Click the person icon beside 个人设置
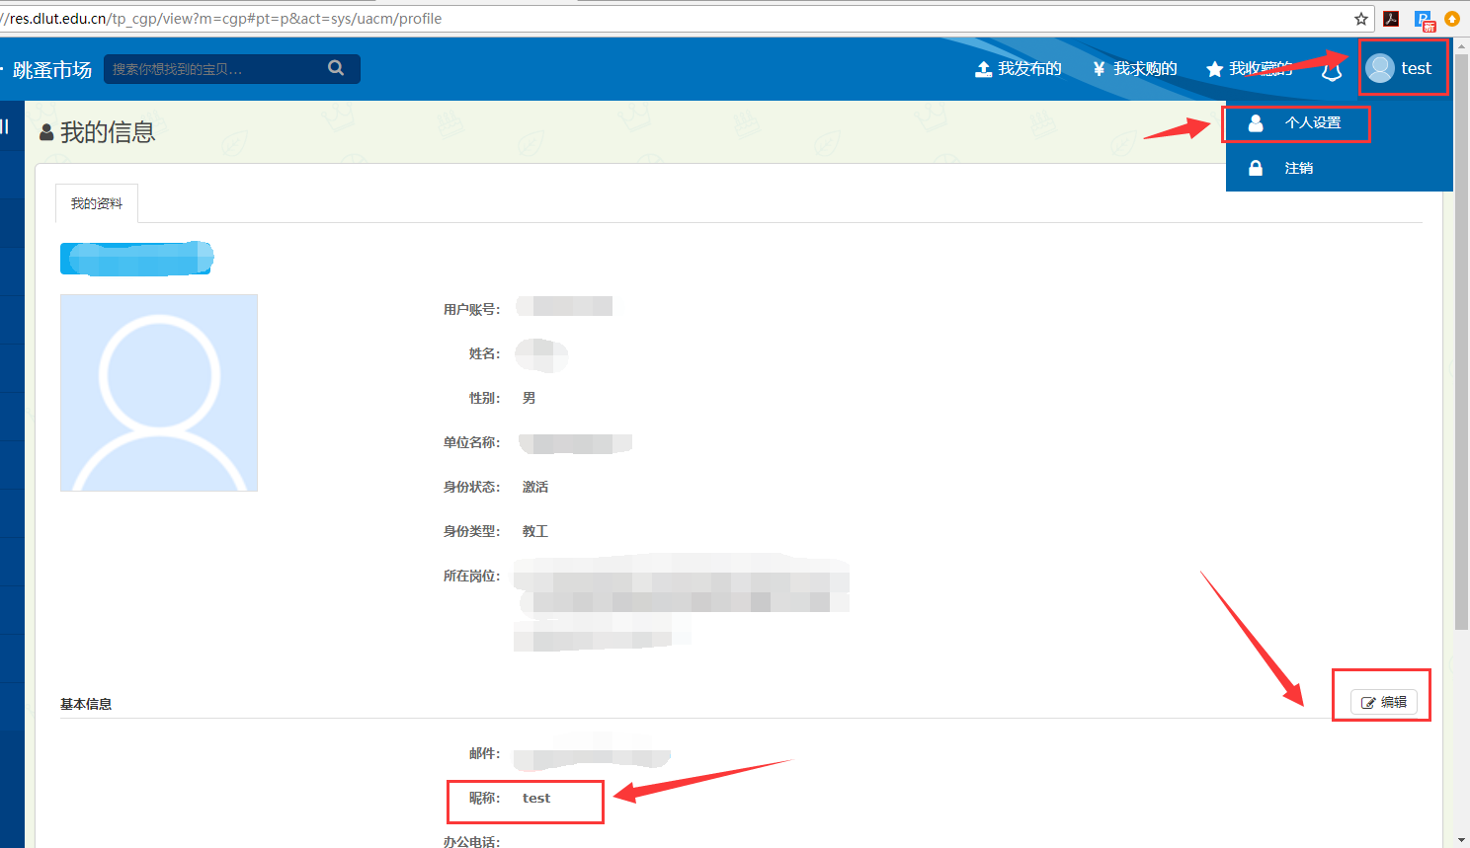This screenshot has width=1470, height=848. (1256, 123)
